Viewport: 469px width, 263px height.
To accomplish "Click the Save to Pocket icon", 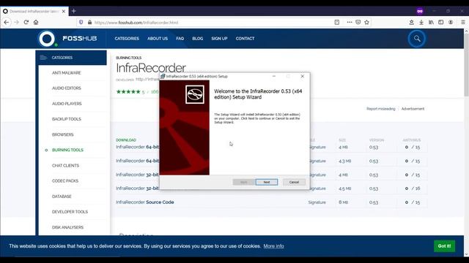I will [358, 23].
